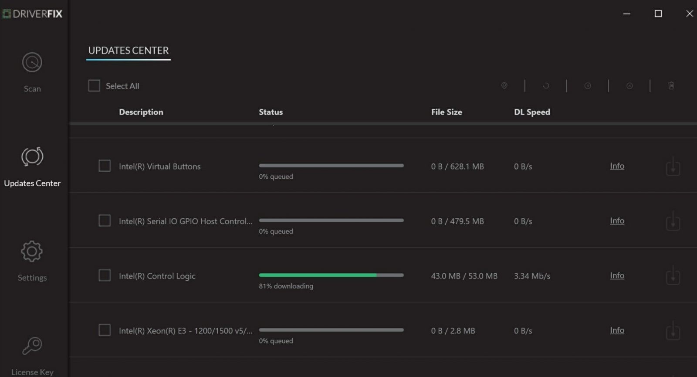This screenshot has width=697, height=377.
Task: Click the trash delete toolbar icon
Action: 671,85
